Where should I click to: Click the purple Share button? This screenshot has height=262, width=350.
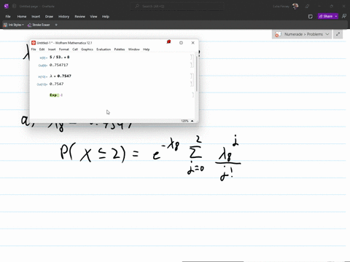pyautogui.click(x=326, y=16)
